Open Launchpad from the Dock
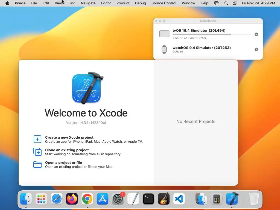Viewport: 280px width, 210px height. pos(41,199)
